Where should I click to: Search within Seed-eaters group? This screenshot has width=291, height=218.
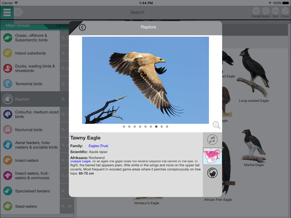pos(67,206)
